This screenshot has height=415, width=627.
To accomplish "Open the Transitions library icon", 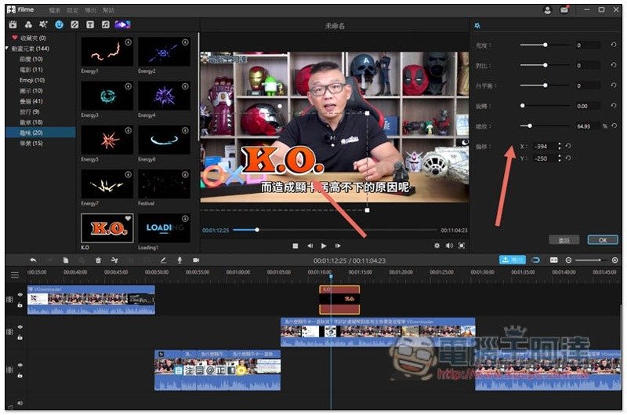I will (x=74, y=24).
